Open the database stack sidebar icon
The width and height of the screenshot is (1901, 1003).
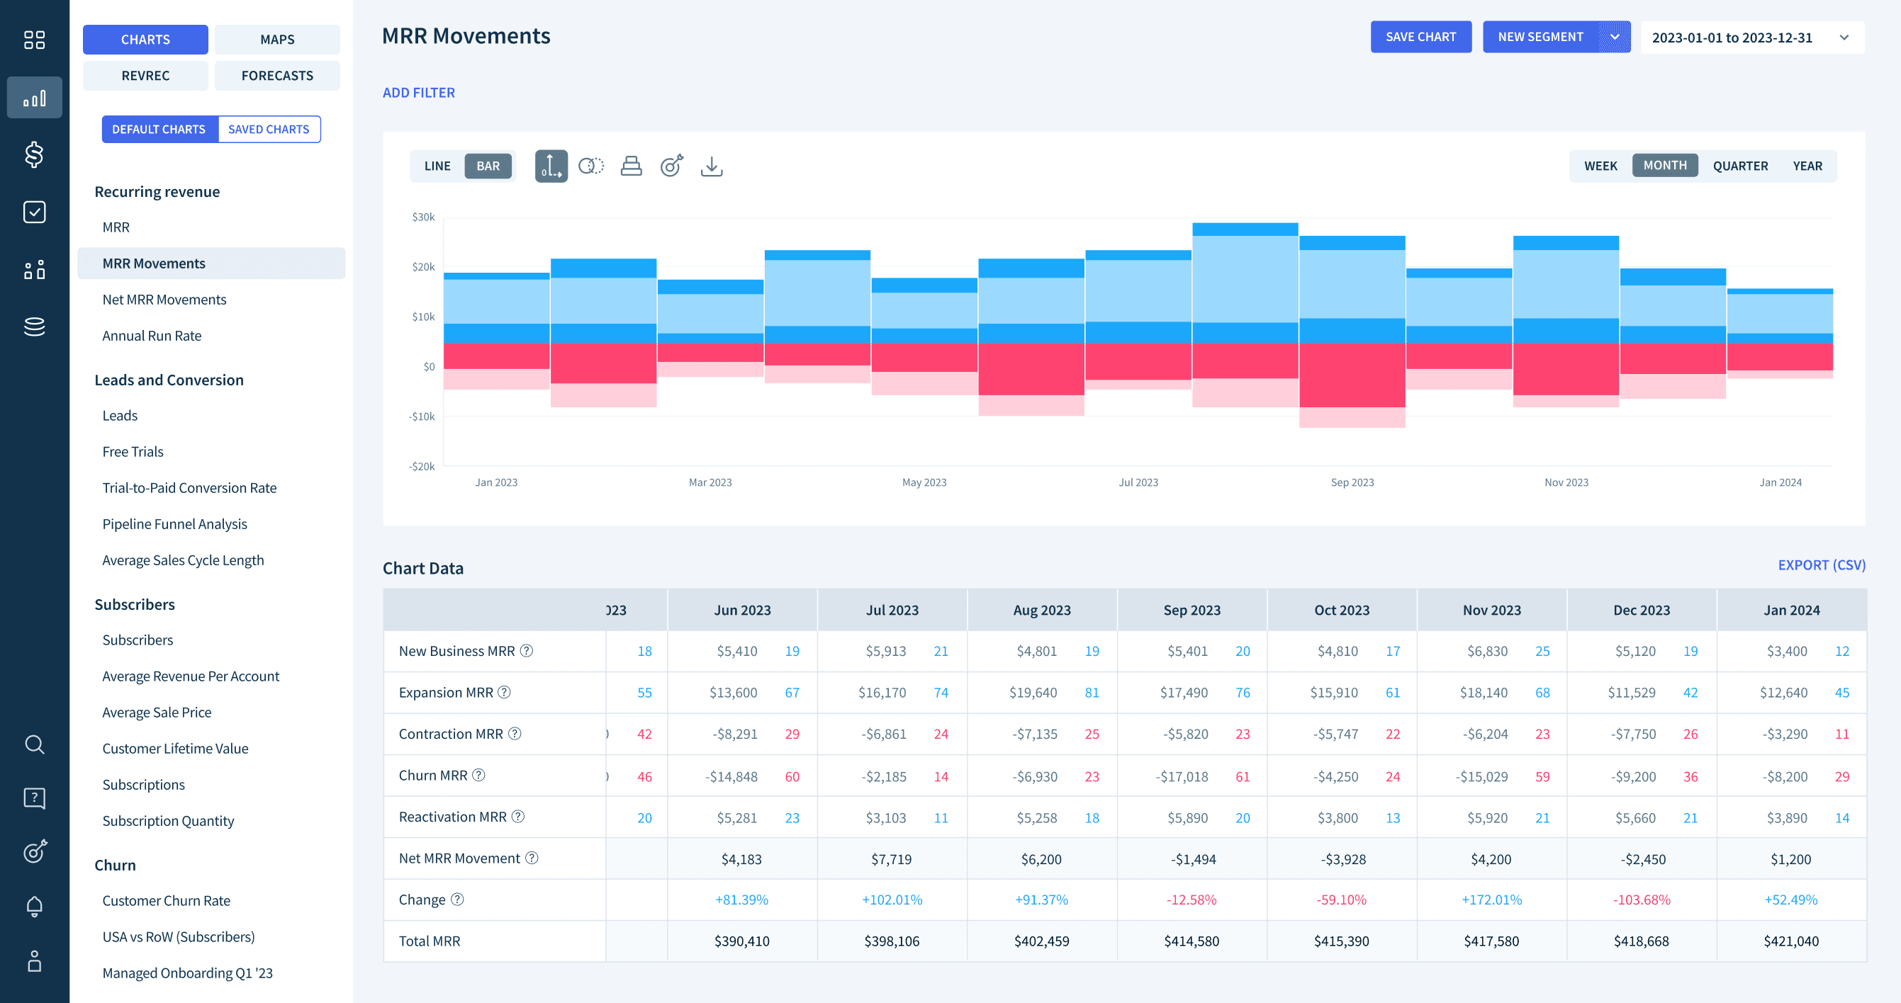(x=34, y=326)
